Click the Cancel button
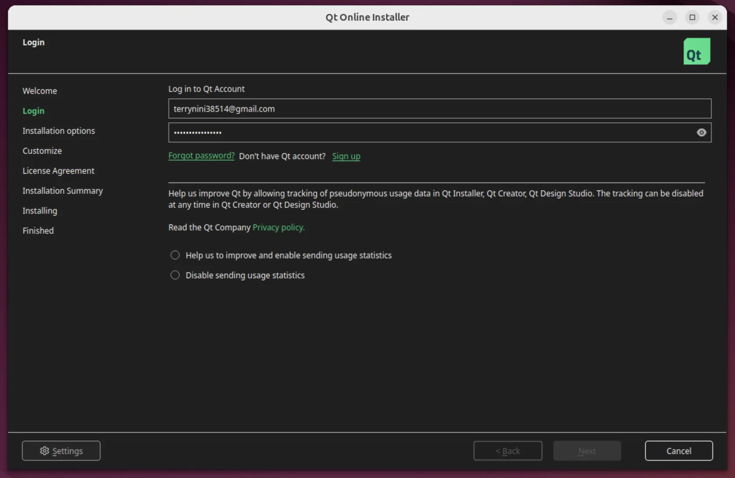This screenshot has height=478, width=735. point(679,450)
